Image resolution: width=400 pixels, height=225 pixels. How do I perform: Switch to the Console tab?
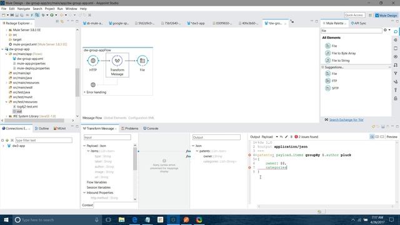pyautogui.click(x=151, y=129)
